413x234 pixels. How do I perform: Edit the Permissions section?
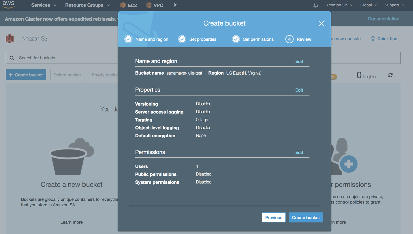point(299,152)
